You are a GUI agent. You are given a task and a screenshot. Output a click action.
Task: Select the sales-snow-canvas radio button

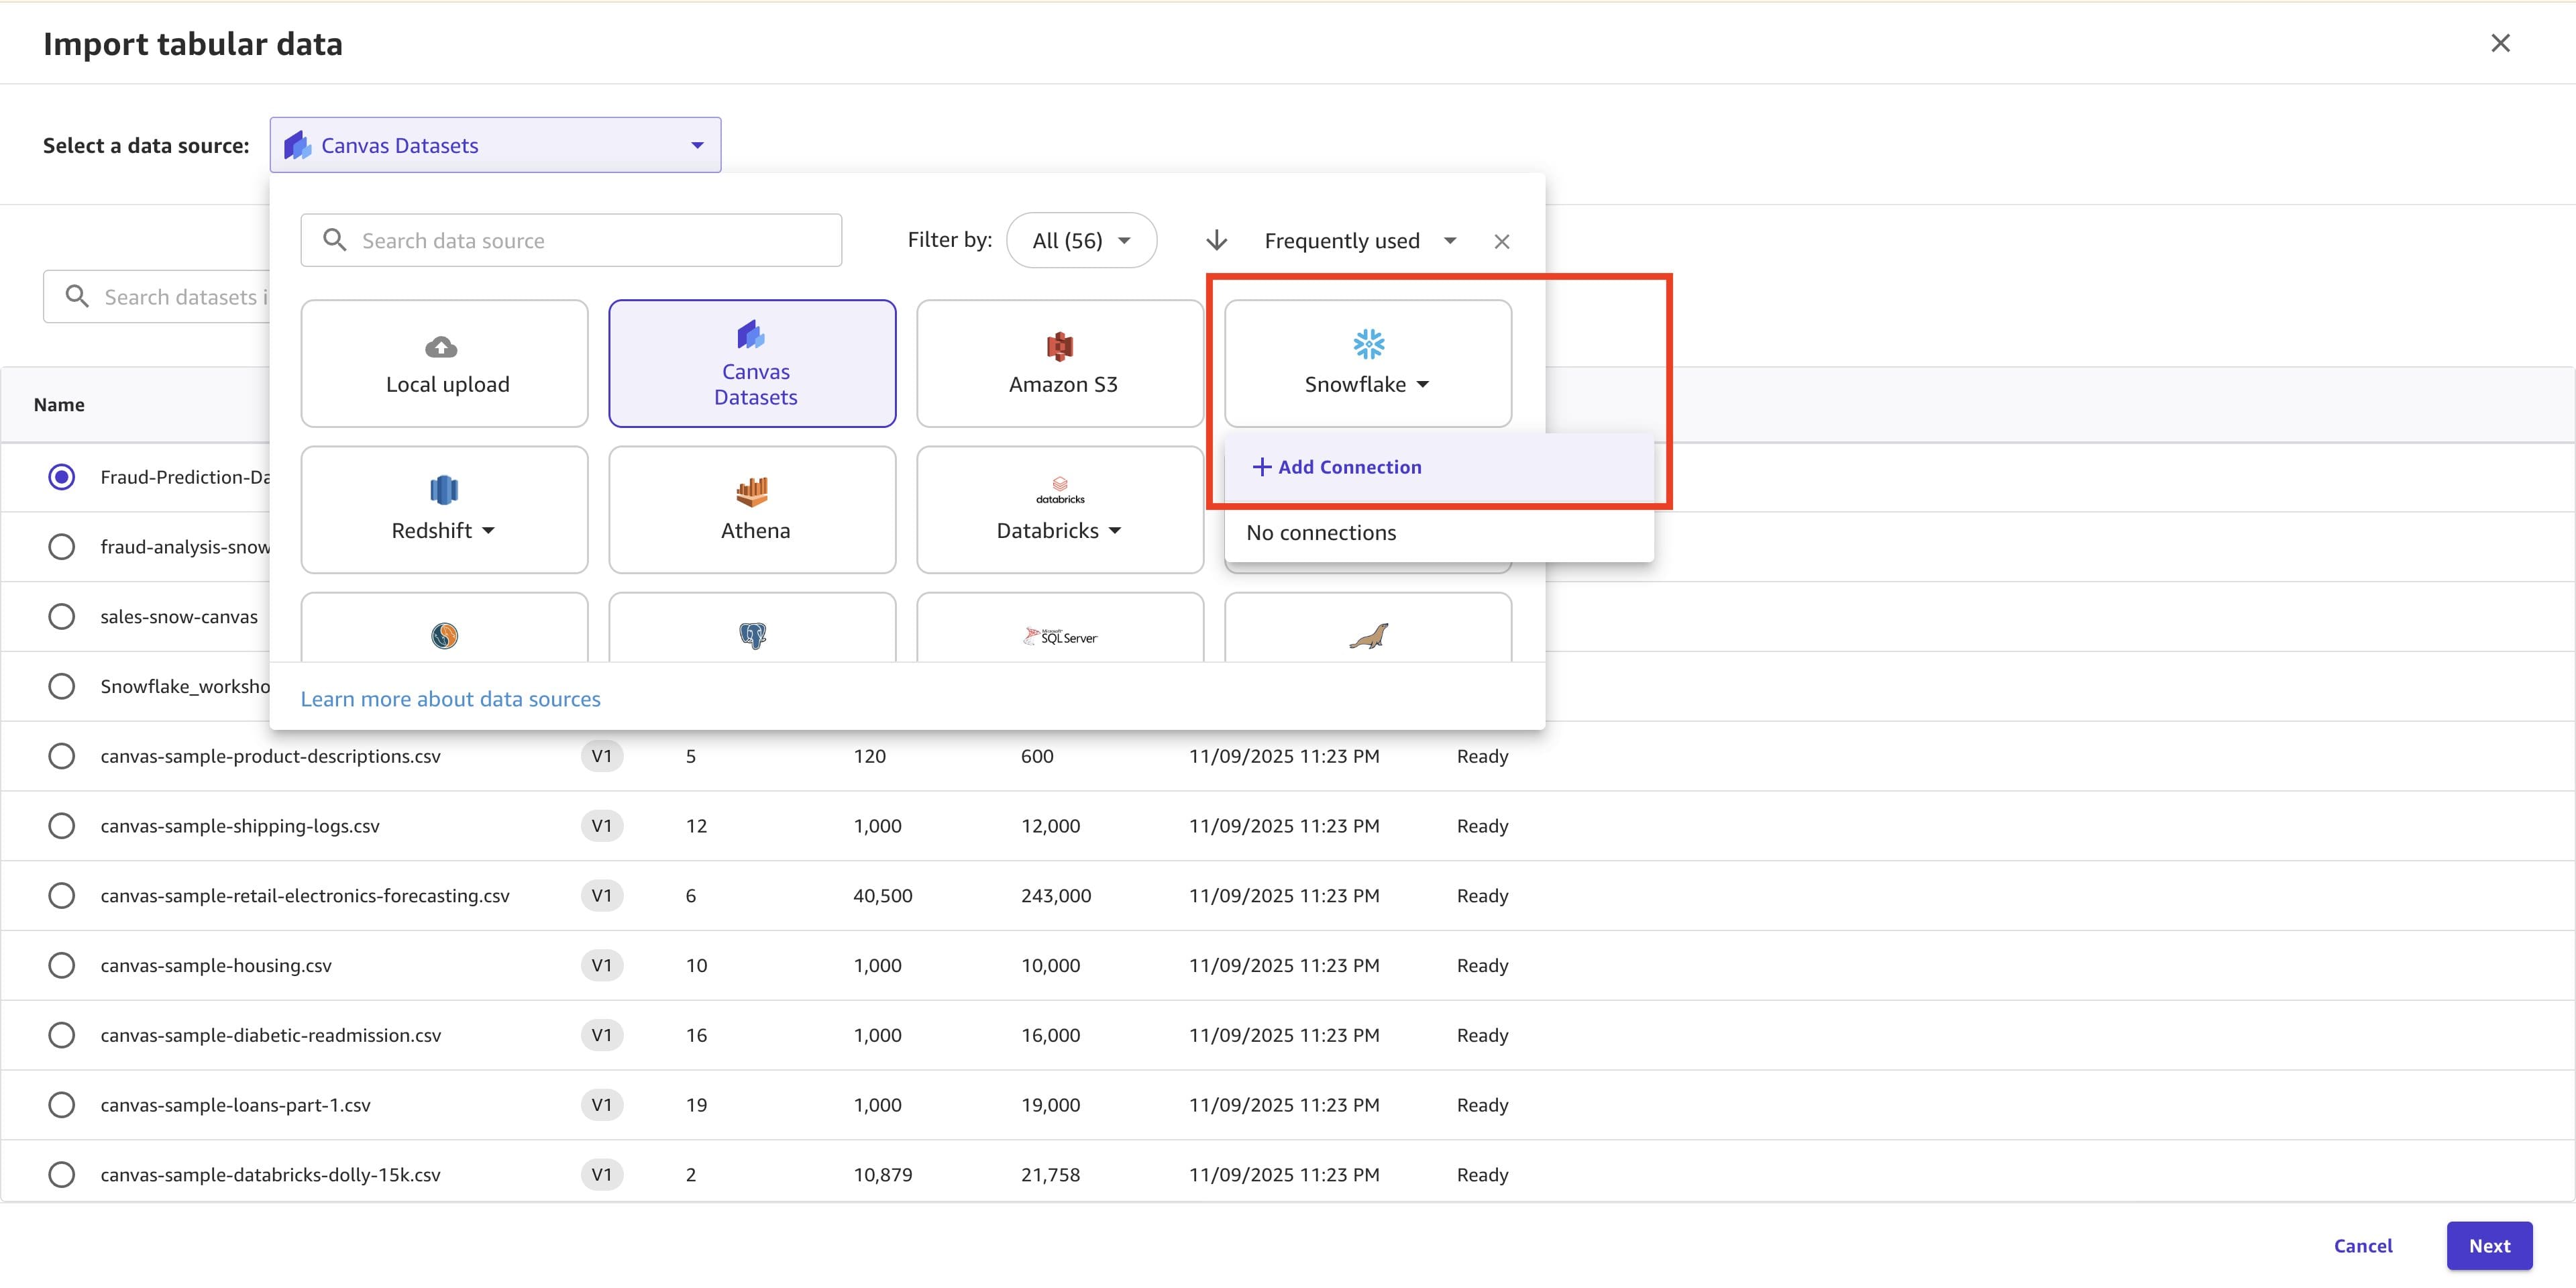point(62,617)
